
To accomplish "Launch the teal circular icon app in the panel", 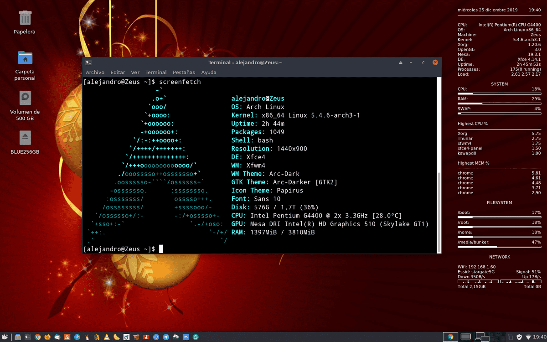I will [x=196, y=337].
